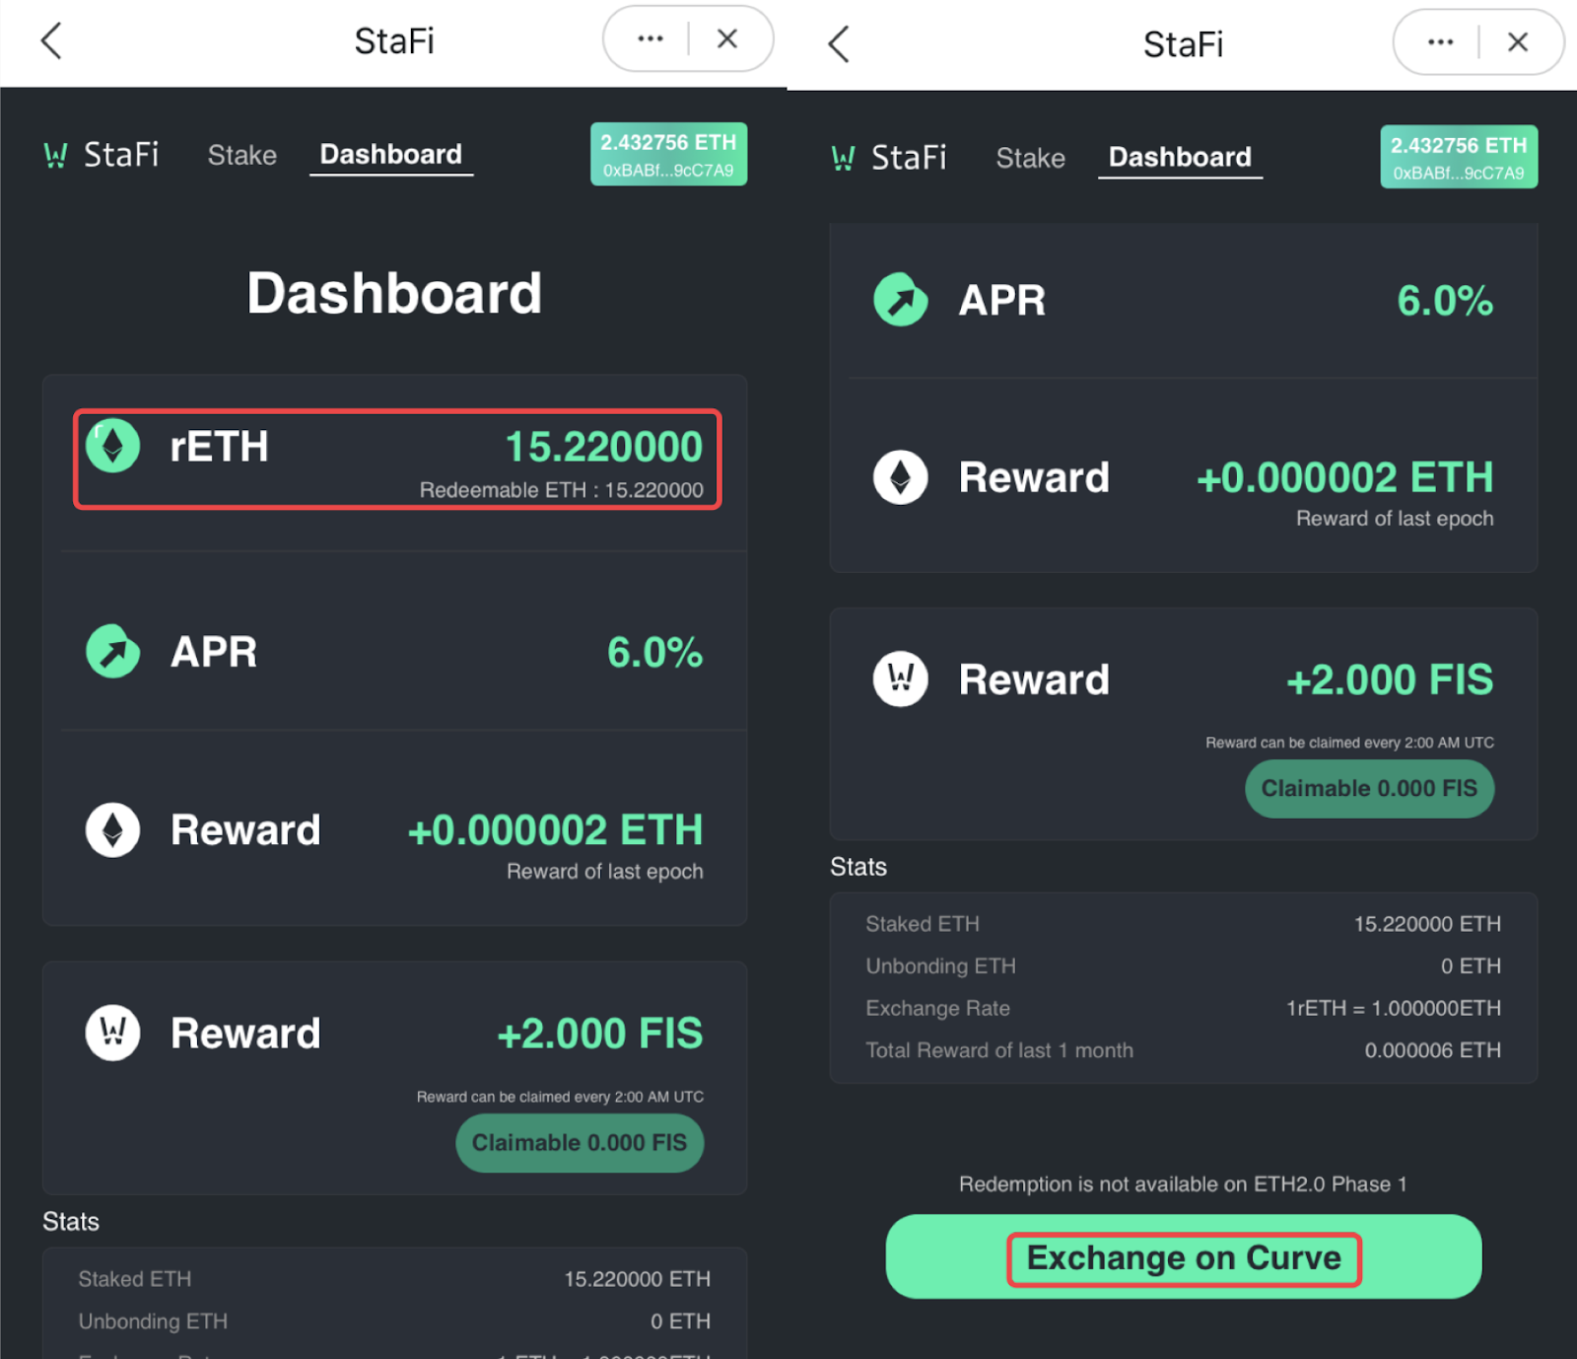
Task: Click Redeemable ETH : 15.220000 text
Action: pos(562,490)
